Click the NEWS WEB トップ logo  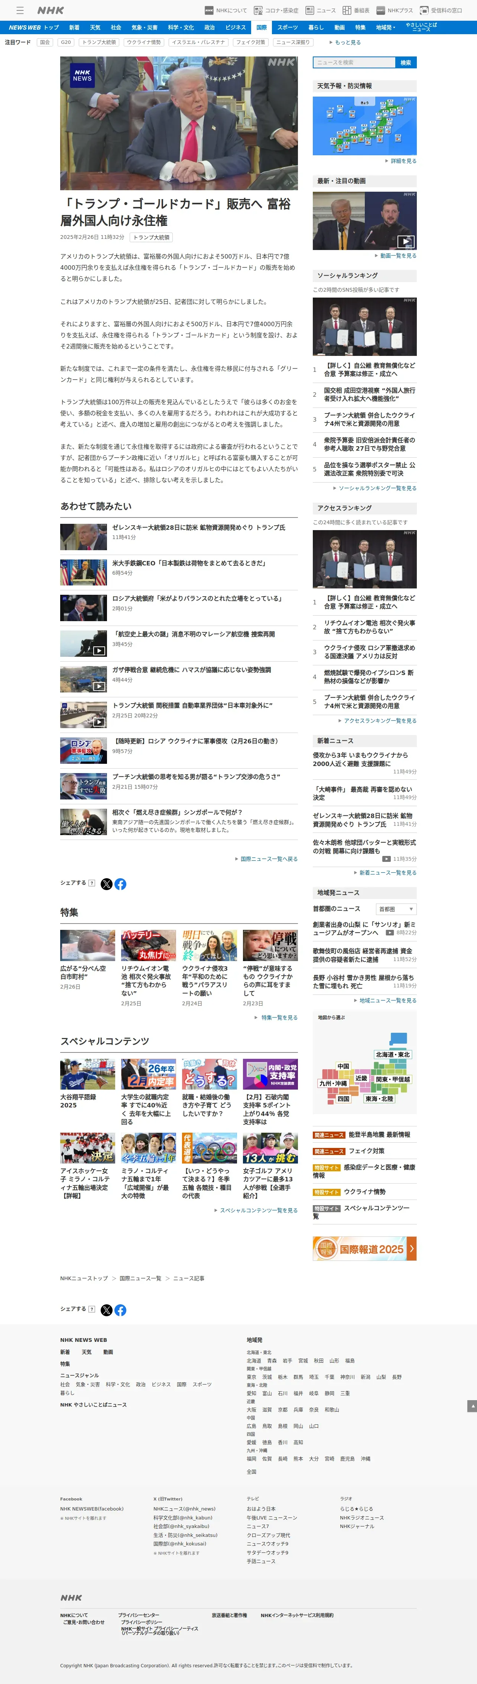[33, 27]
